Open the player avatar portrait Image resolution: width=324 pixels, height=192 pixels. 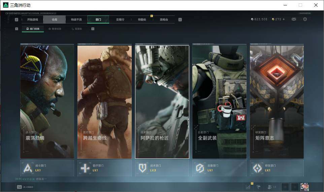(x=304, y=187)
